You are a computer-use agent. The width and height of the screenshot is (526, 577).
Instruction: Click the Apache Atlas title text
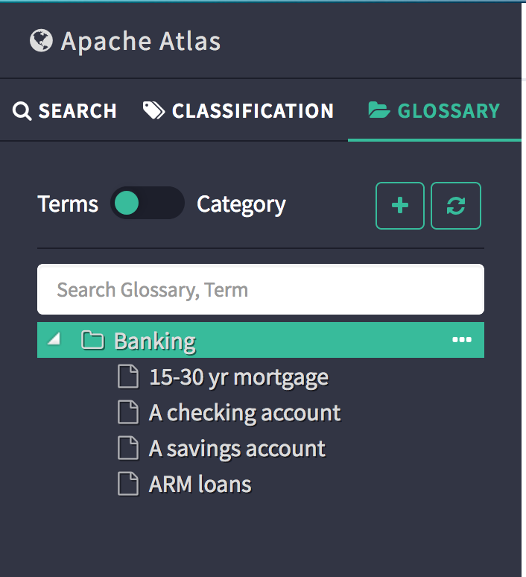pyautogui.click(x=141, y=41)
